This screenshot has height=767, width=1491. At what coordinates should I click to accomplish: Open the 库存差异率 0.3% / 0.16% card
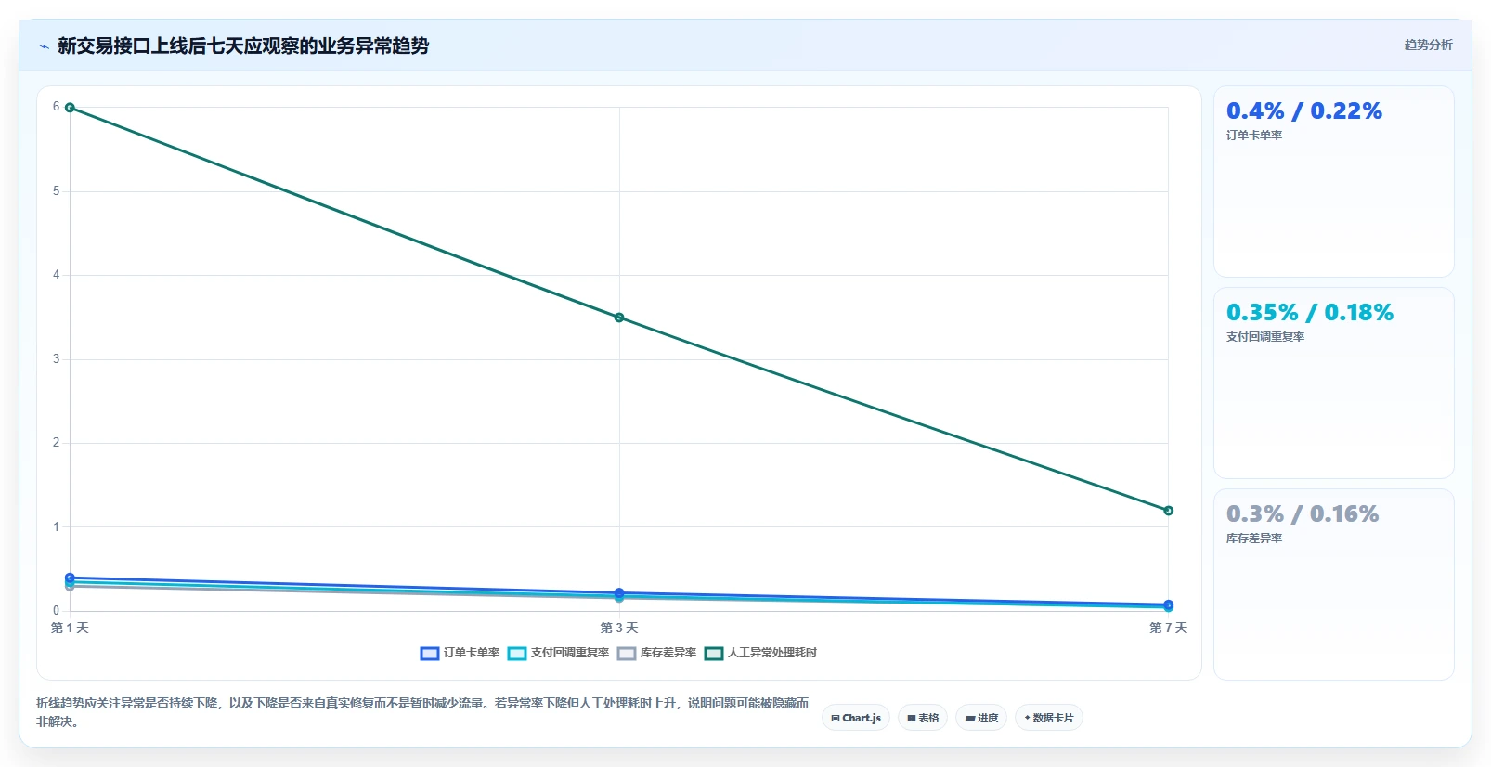(x=1334, y=584)
